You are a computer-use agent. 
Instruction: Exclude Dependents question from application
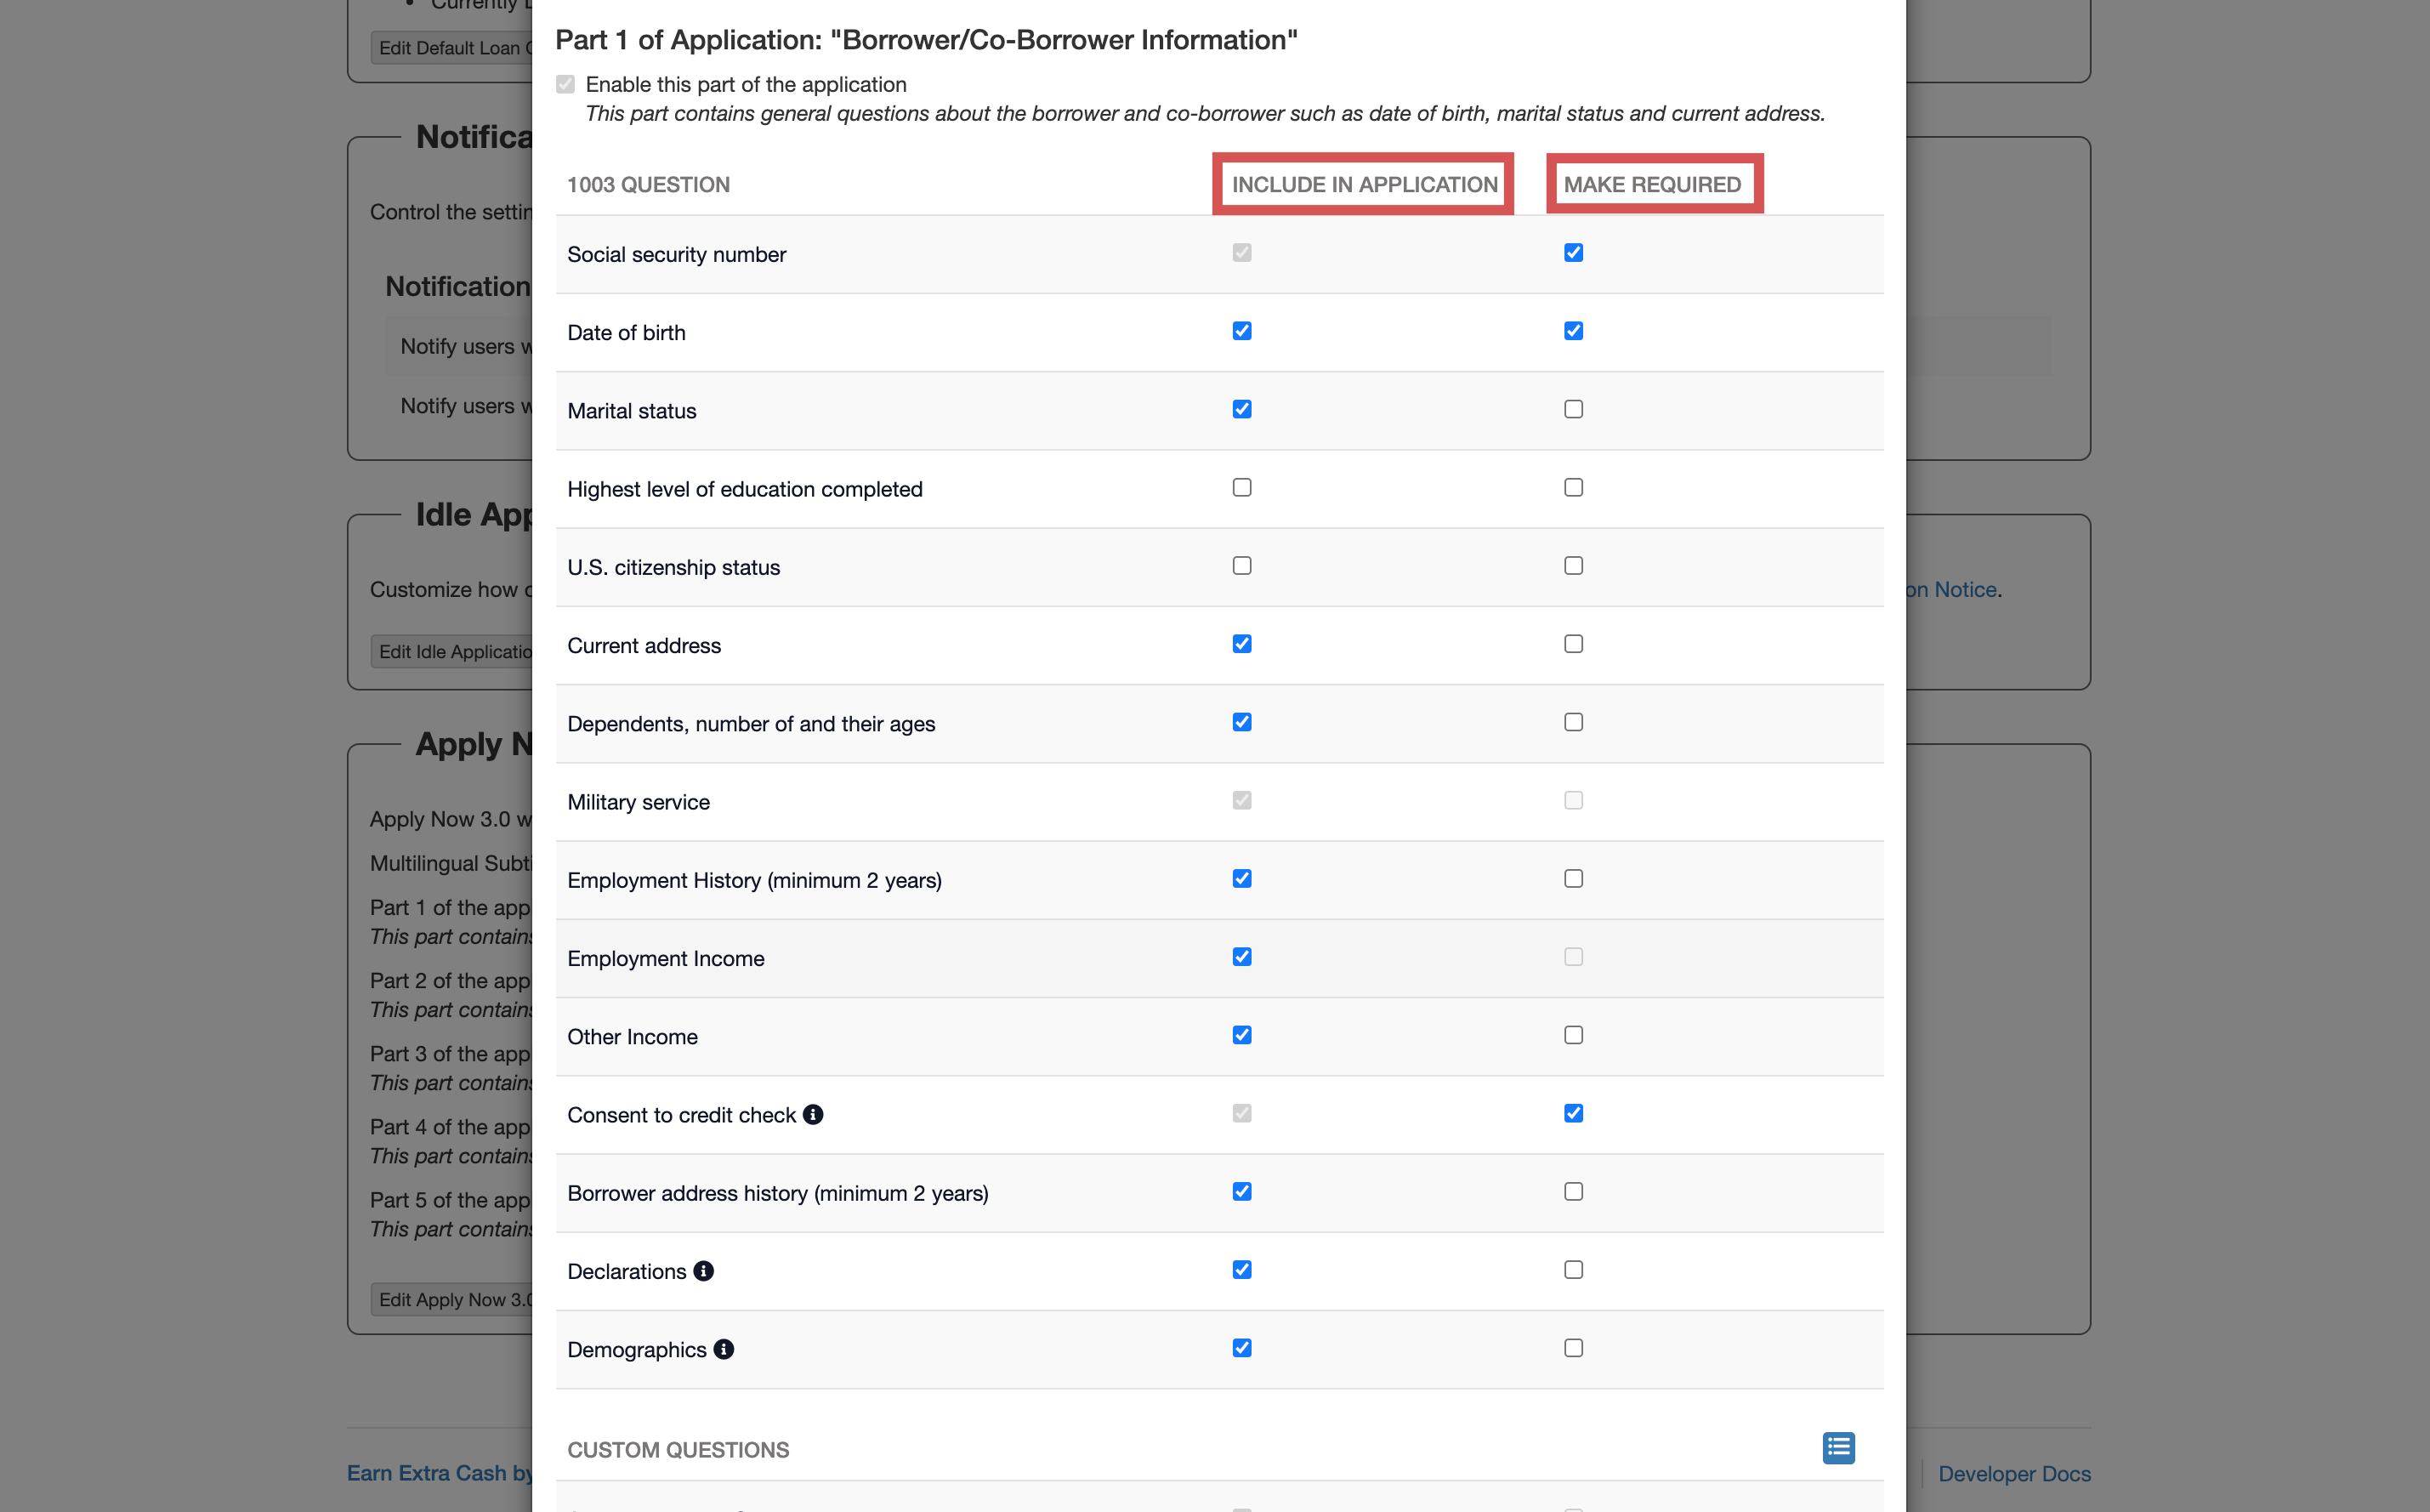tap(1241, 722)
